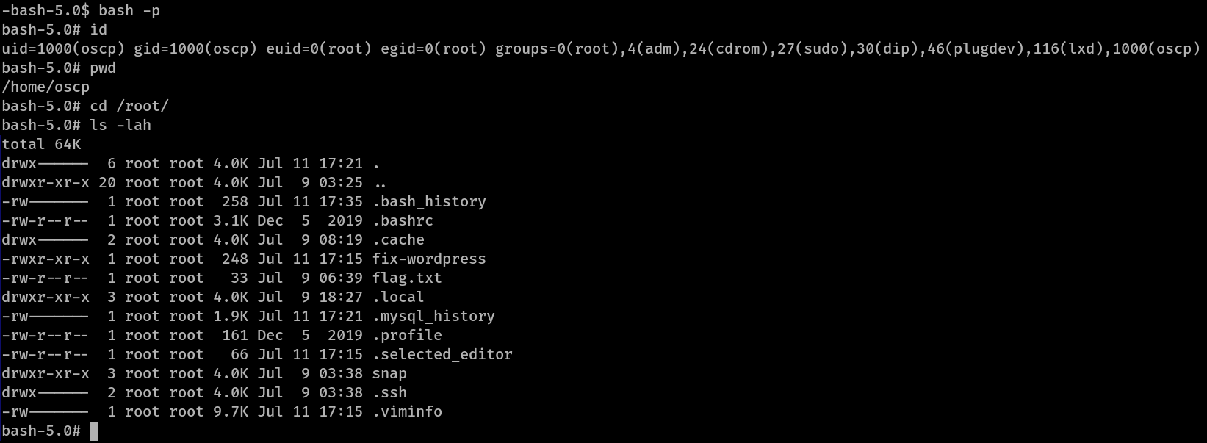
Task: Click the .bashrc file name
Action: click(x=403, y=221)
